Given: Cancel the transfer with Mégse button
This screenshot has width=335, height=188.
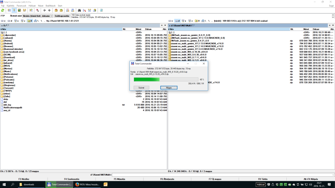Looking at the screenshot, I should tap(169, 88).
